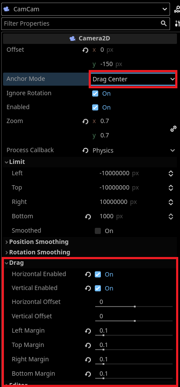Revert the Left Margin drag value
Screen dimensions: 180x387
tap(88, 331)
